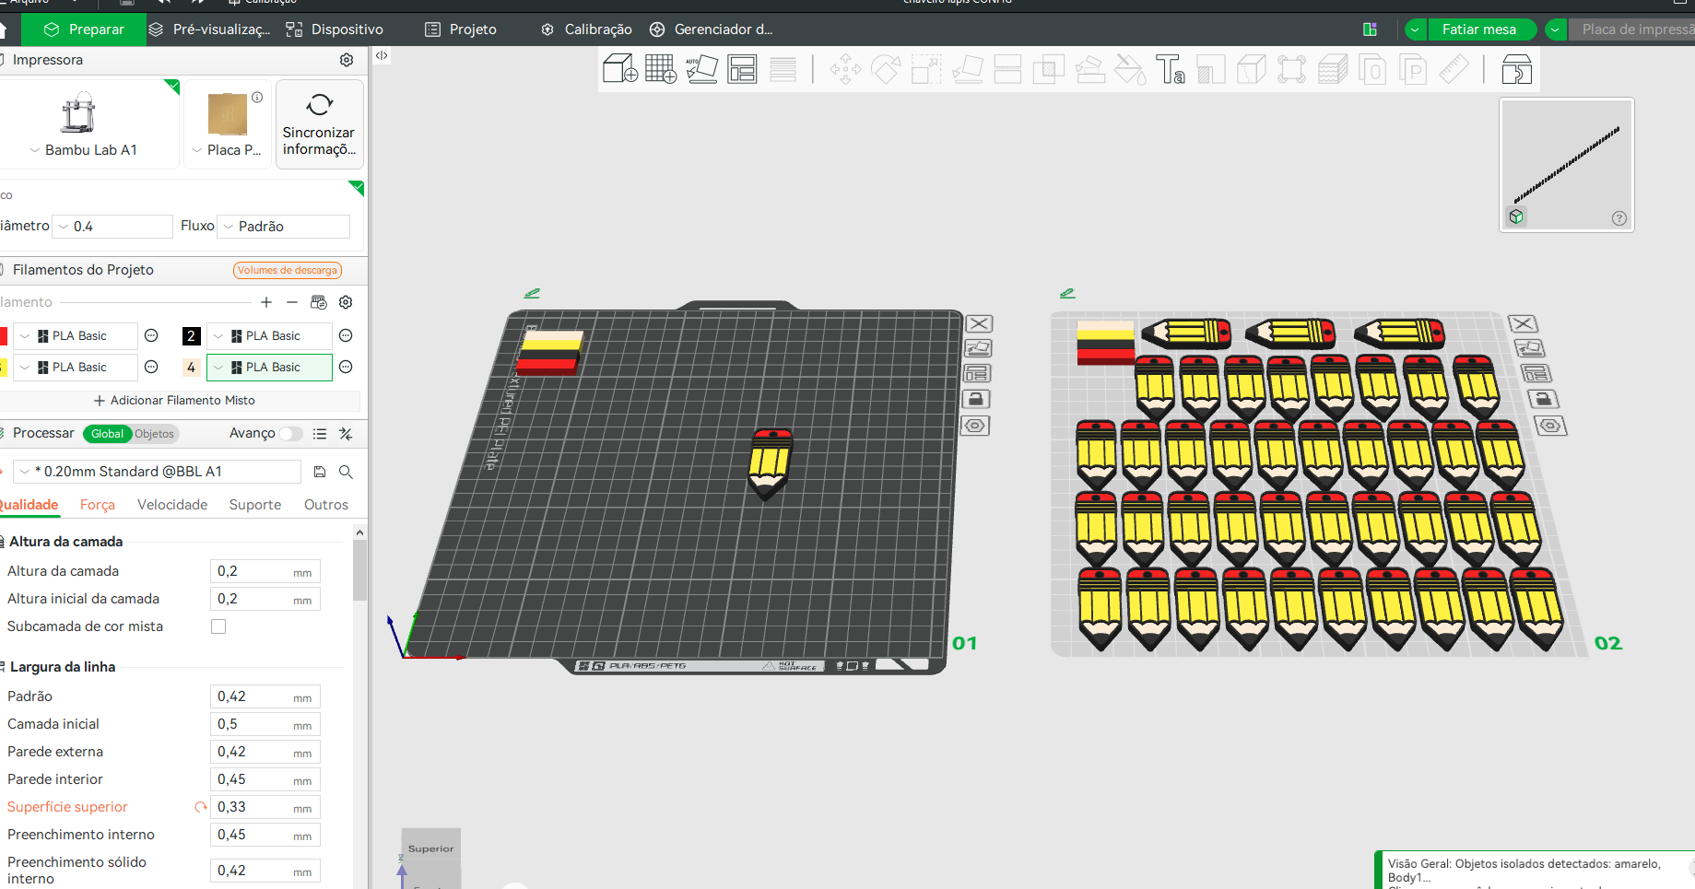Expand the 0.20mm Standard preset dropdown

157,472
